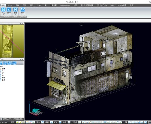Image resolution: width=151 pixels, height=124 pixels.
Task: Select the 2F item in the tree
Action: [3, 73]
